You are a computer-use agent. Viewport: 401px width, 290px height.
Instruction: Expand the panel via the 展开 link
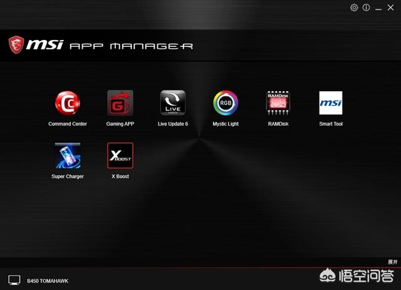click(x=393, y=262)
